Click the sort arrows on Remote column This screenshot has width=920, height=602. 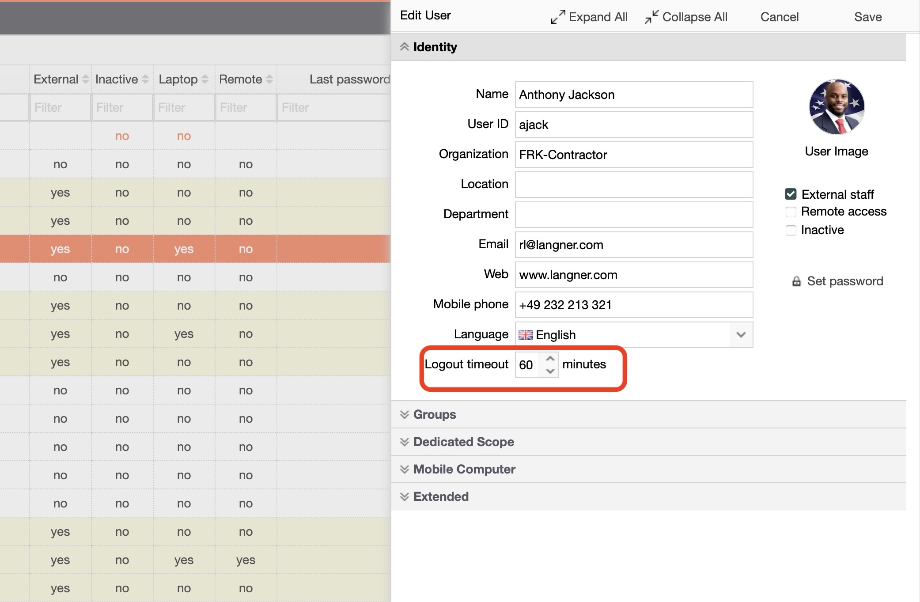(269, 80)
